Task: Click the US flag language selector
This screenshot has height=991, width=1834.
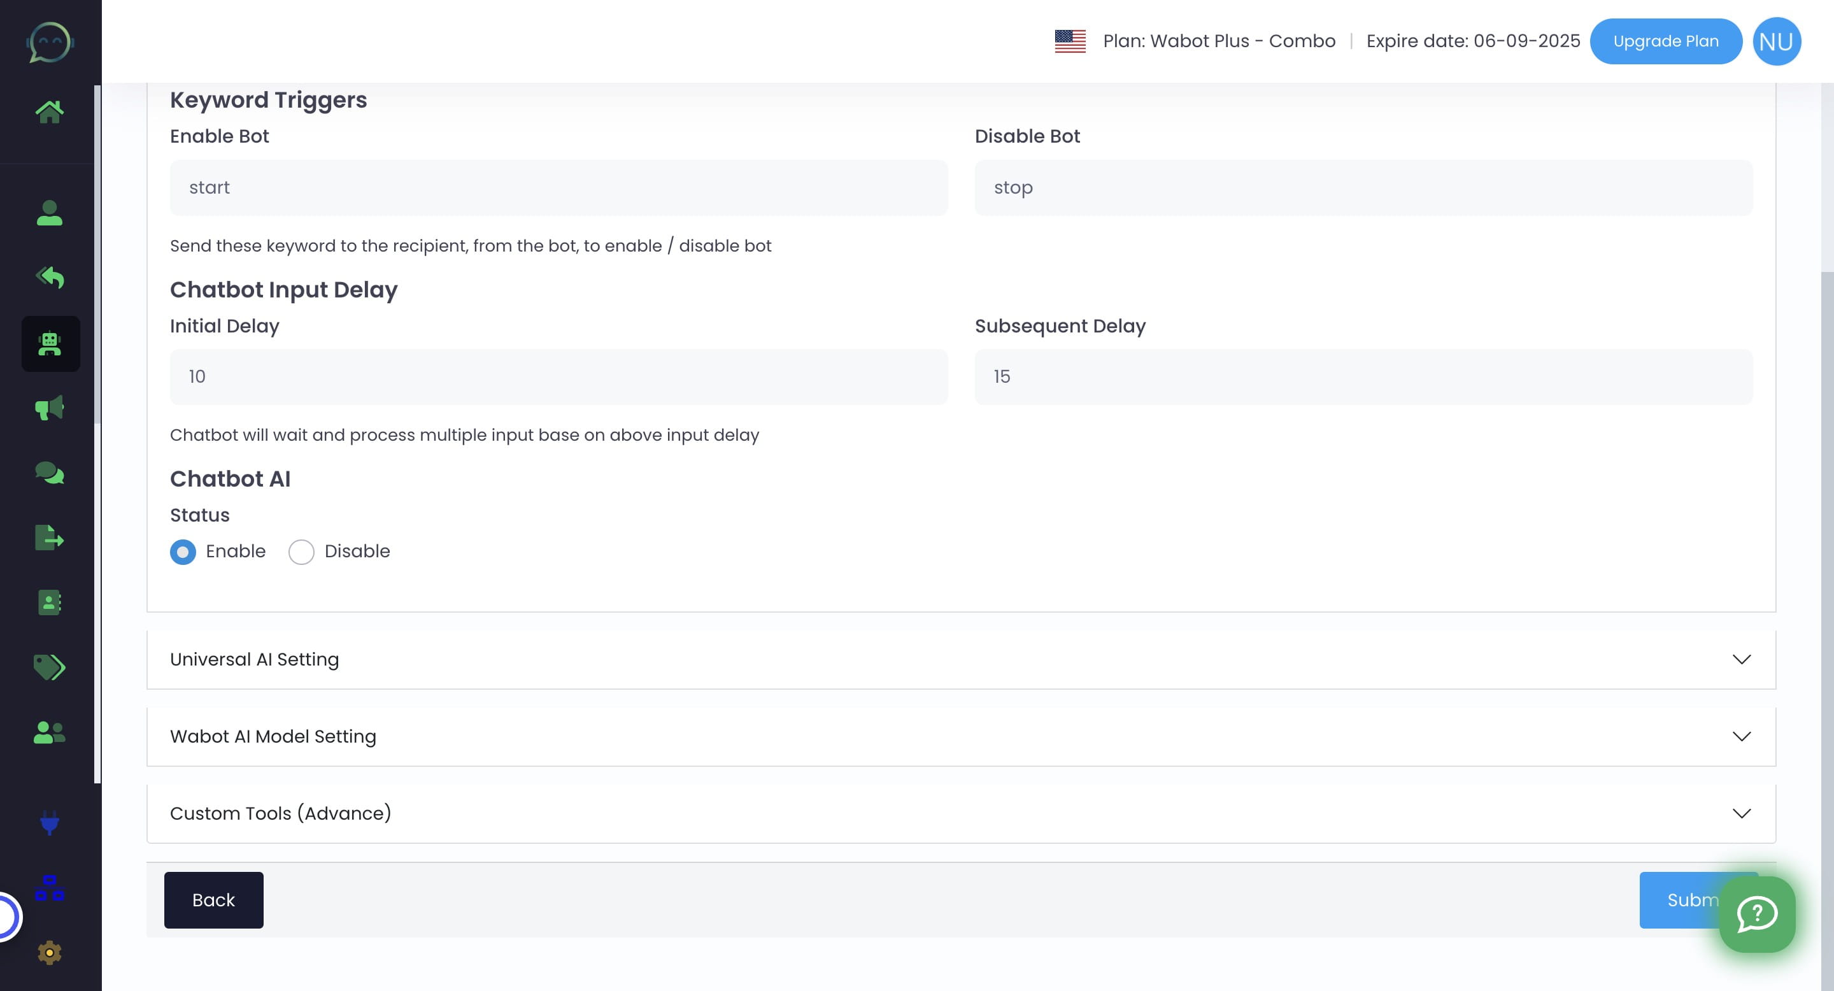Action: click(x=1069, y=41)
